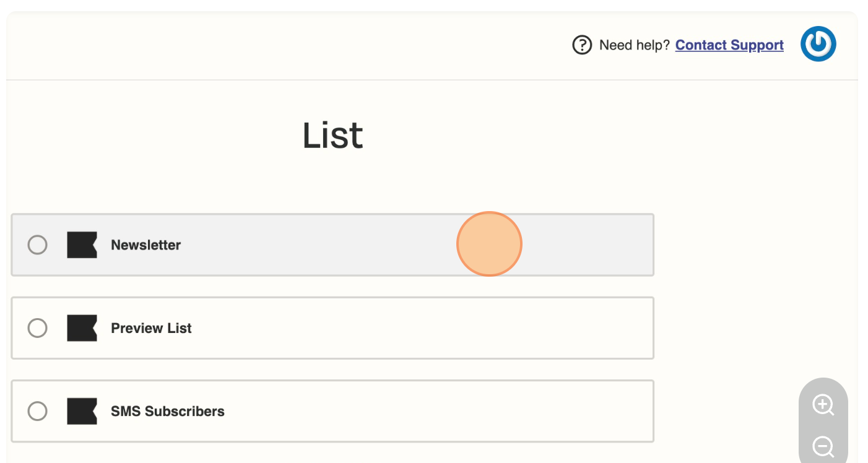Select the Newsletter radio button

tap(38, 244)
